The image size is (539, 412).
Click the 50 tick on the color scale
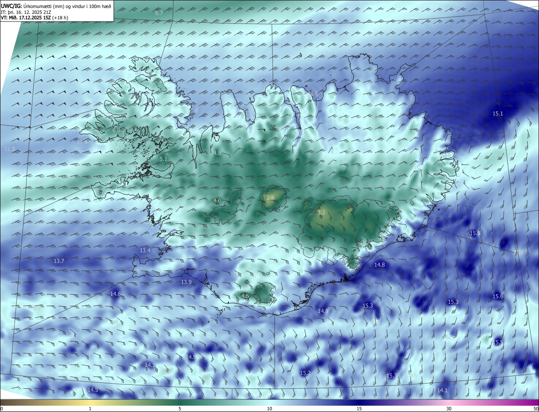click(x=536, y=409)
